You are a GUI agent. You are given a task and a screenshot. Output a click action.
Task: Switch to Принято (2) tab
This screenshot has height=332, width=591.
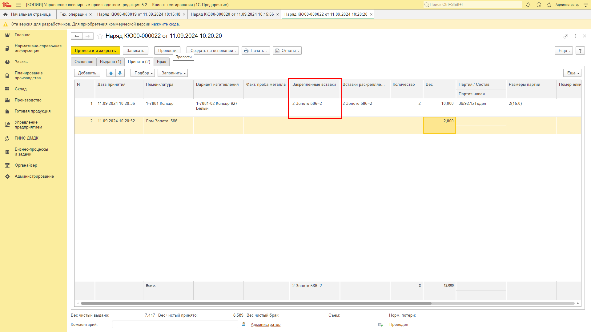(139, 62)
